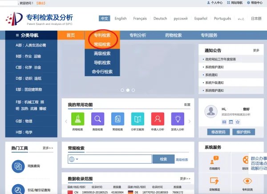The width and height of the screenshot is (267, 194).
Task: Open 高级检索 link beside search button
Action: pos(182,160)
